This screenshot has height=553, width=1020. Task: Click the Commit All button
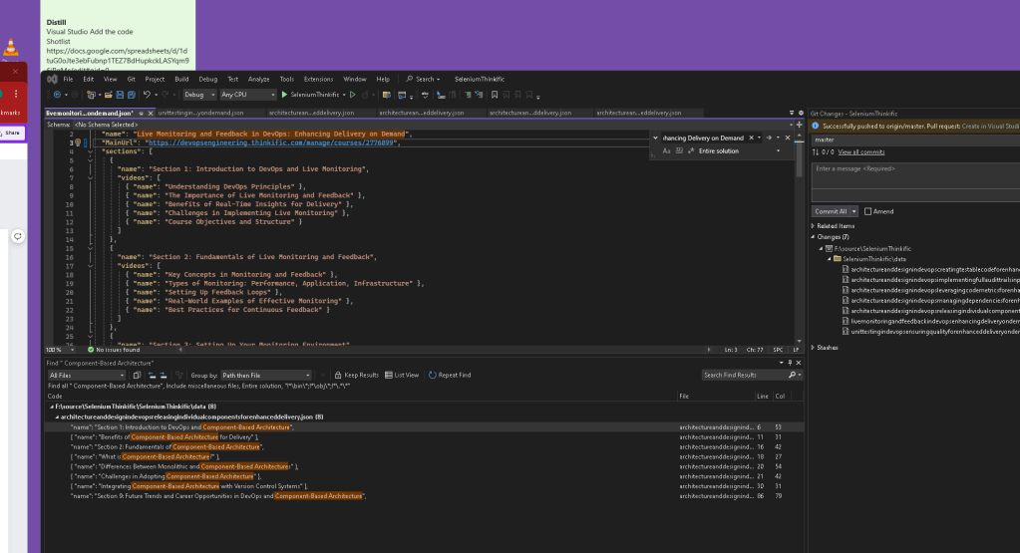point(831,211)
